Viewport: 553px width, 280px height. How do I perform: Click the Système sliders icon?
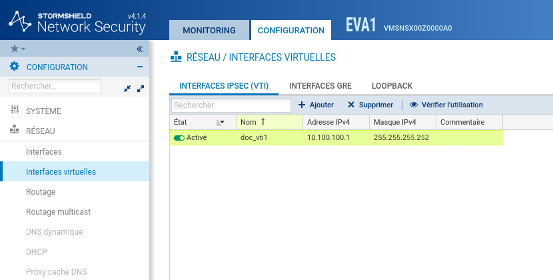point(15,111)
